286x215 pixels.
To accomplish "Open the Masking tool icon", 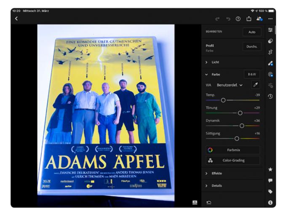I will pyautogui.click(x=270, y=75).
